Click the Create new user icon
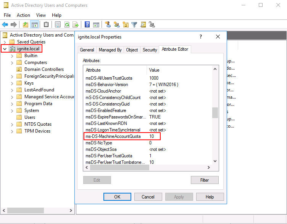The height and width of the screenshot is (224, 287). [x=108, y=24]
